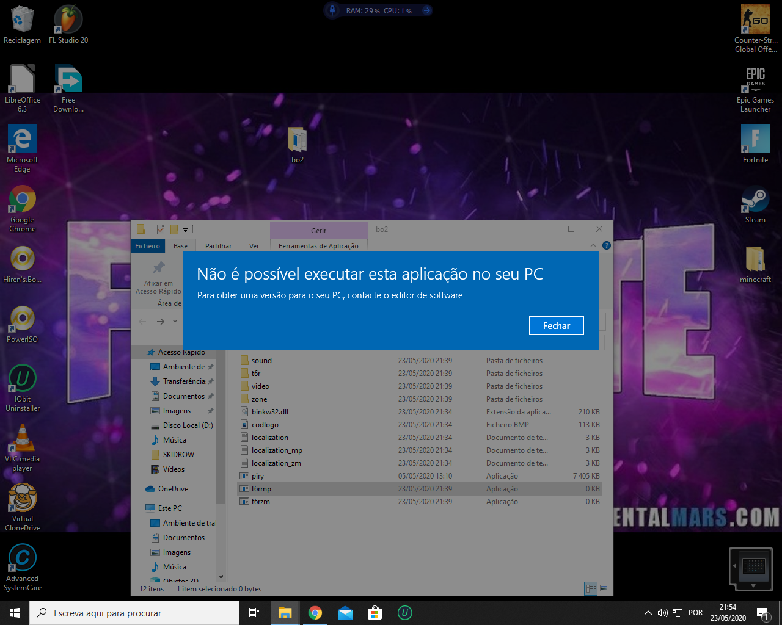This screenshot has width=782, height=625.
Task: Show hidden system tray icons
Action: tap(648, 613)
